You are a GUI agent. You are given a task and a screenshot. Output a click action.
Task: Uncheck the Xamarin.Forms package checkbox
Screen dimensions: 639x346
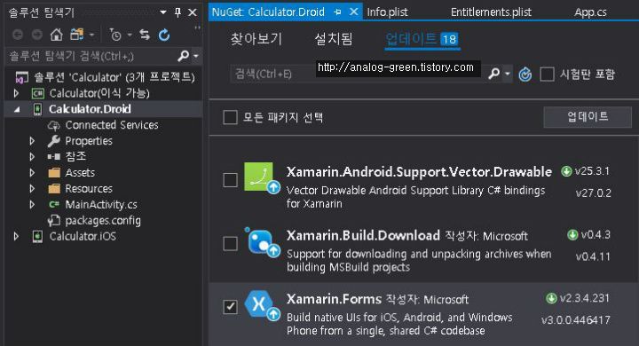click(230, 306)
